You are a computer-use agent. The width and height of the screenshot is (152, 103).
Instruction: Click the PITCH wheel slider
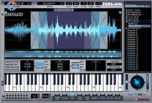click(x=127, y=82)
